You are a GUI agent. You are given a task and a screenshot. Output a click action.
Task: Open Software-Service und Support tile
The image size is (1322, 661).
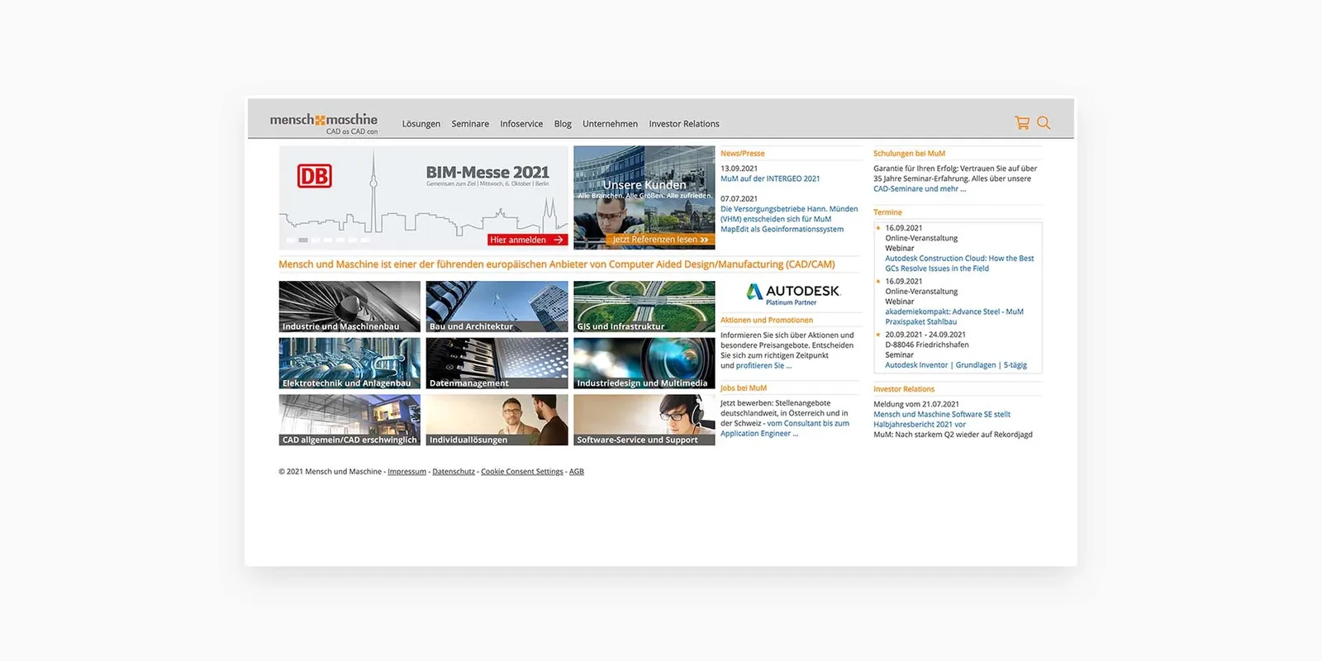click(x=644, y=420)
